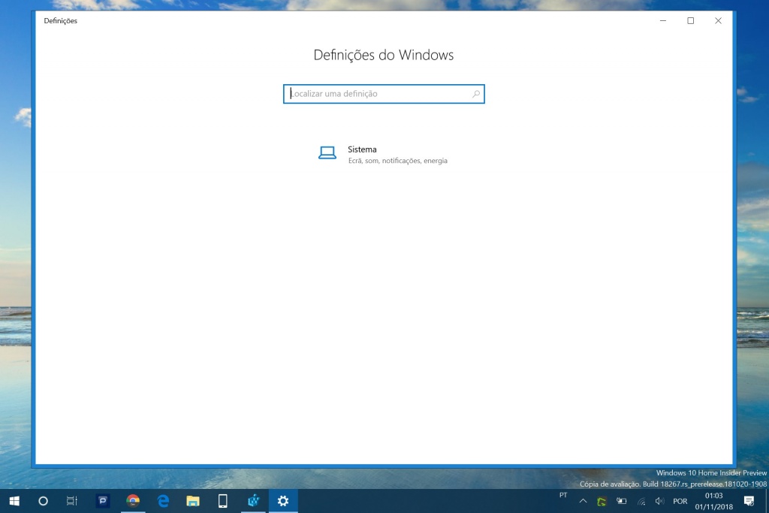This screenshot has width=769, height=513.
Task: Open the Your Phone app
Action: pos(222,501)
